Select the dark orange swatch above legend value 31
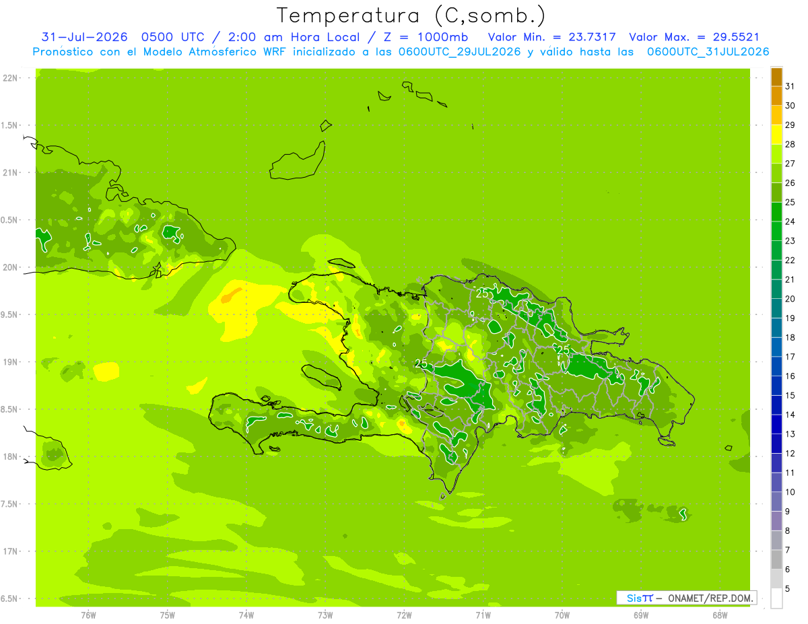The width and height of the screenshot is (808, 624). click(776, 77)
